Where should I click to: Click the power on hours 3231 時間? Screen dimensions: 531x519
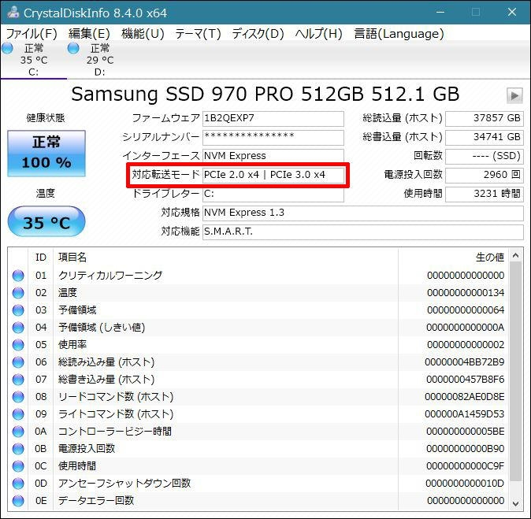click(x=485, y=194)
